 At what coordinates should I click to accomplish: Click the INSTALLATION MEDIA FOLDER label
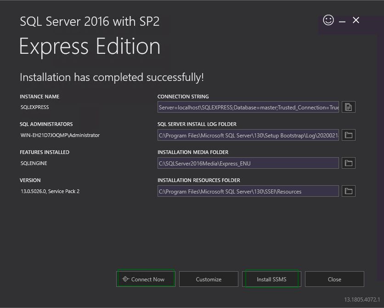(193, 152)
